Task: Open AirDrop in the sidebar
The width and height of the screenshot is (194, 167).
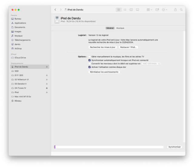Action: [30, 49]
